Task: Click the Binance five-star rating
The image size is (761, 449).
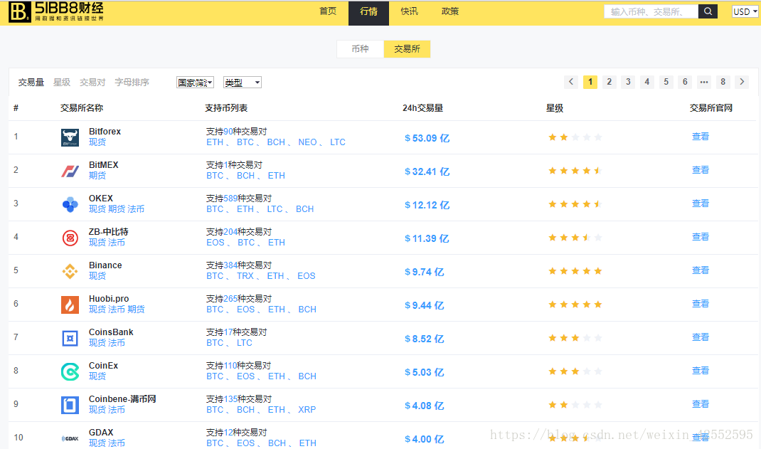Action: click(x=575, y=271)
